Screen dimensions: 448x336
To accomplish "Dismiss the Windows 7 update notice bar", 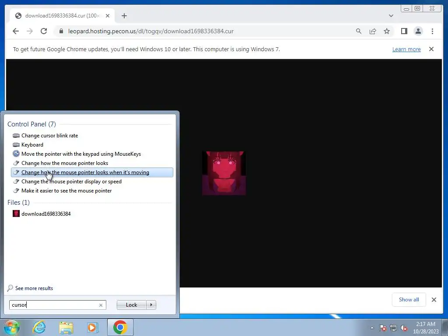I will click(x=431, y=49).
